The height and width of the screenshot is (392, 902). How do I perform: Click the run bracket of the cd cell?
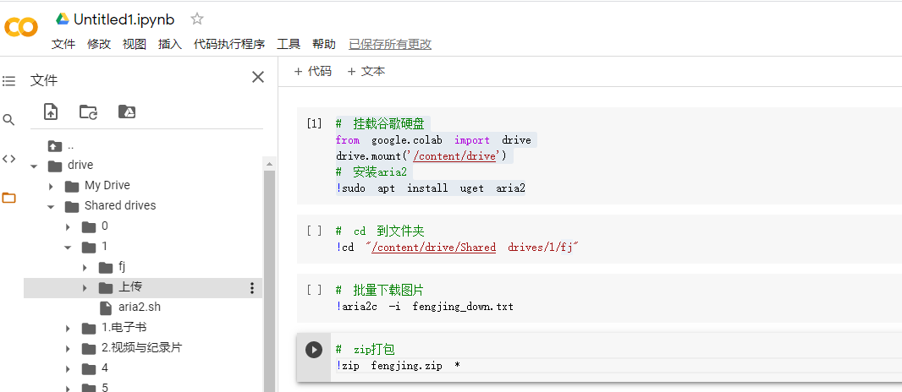coord(314,231)
